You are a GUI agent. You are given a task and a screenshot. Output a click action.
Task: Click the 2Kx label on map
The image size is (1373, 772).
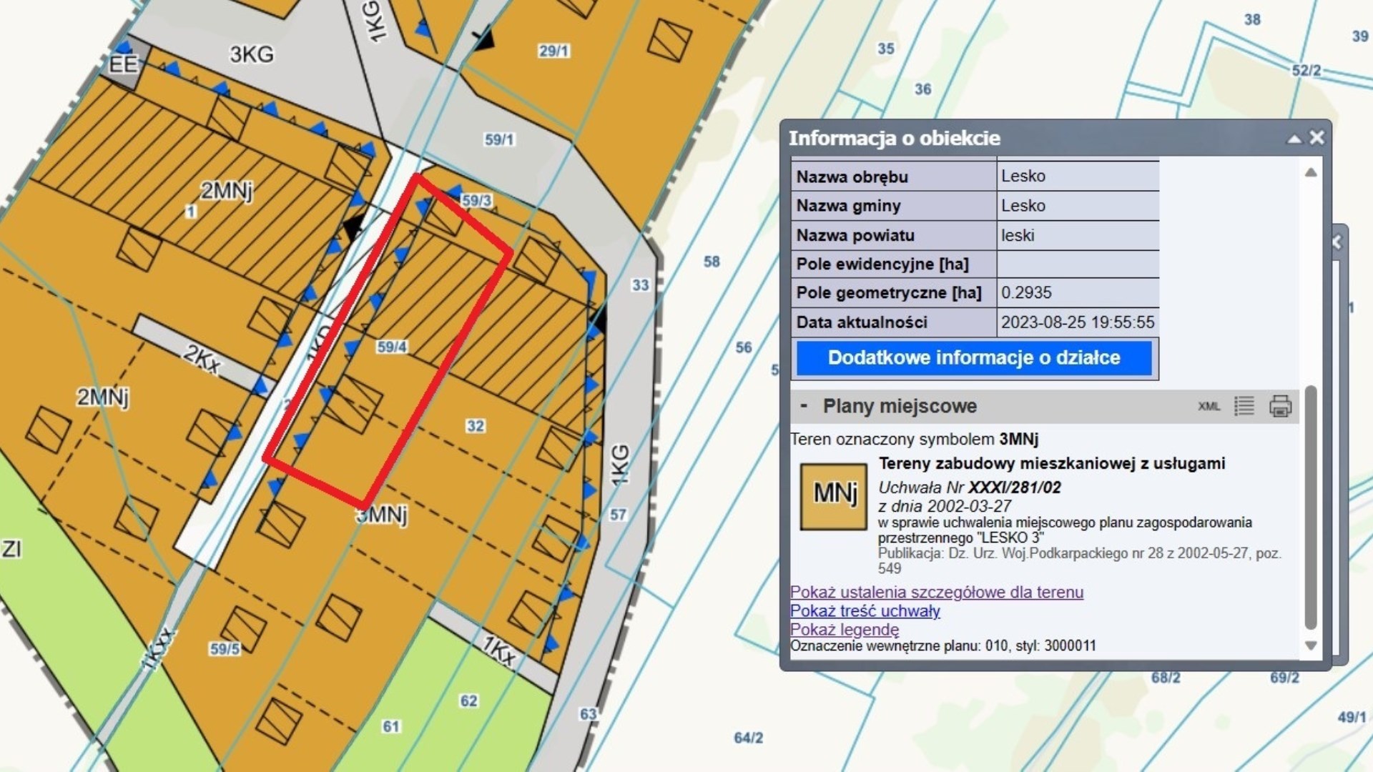pos(202,358)
